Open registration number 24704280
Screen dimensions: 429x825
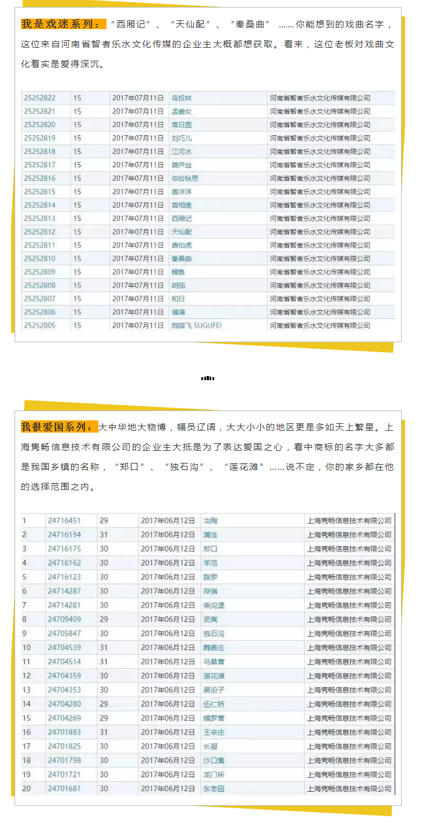pyautogui.click(x=64, y=704)
